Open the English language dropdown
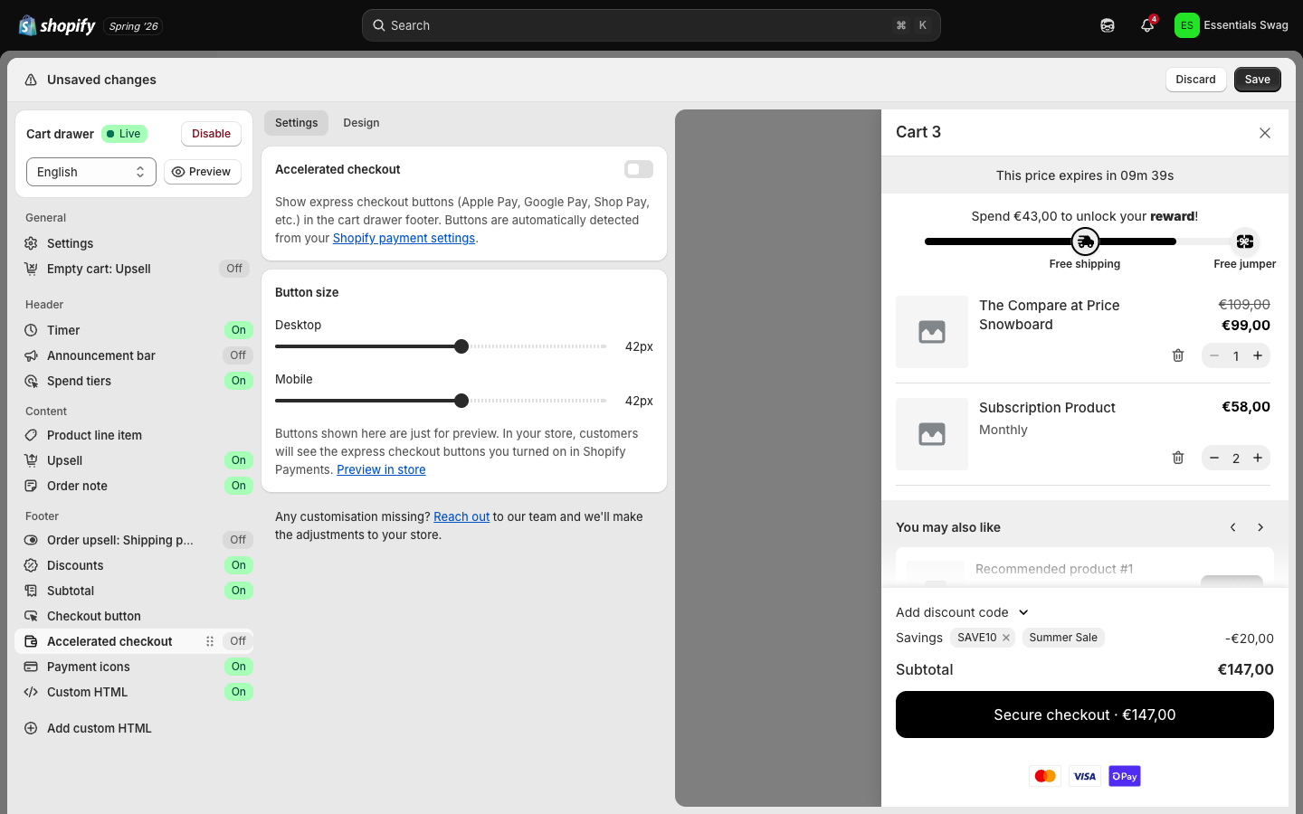Viewport: 1303px width, 814px height. pos(91,172)
